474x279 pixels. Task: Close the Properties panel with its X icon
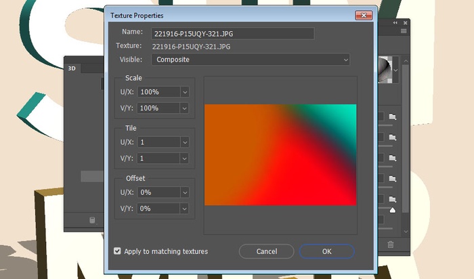406,23
